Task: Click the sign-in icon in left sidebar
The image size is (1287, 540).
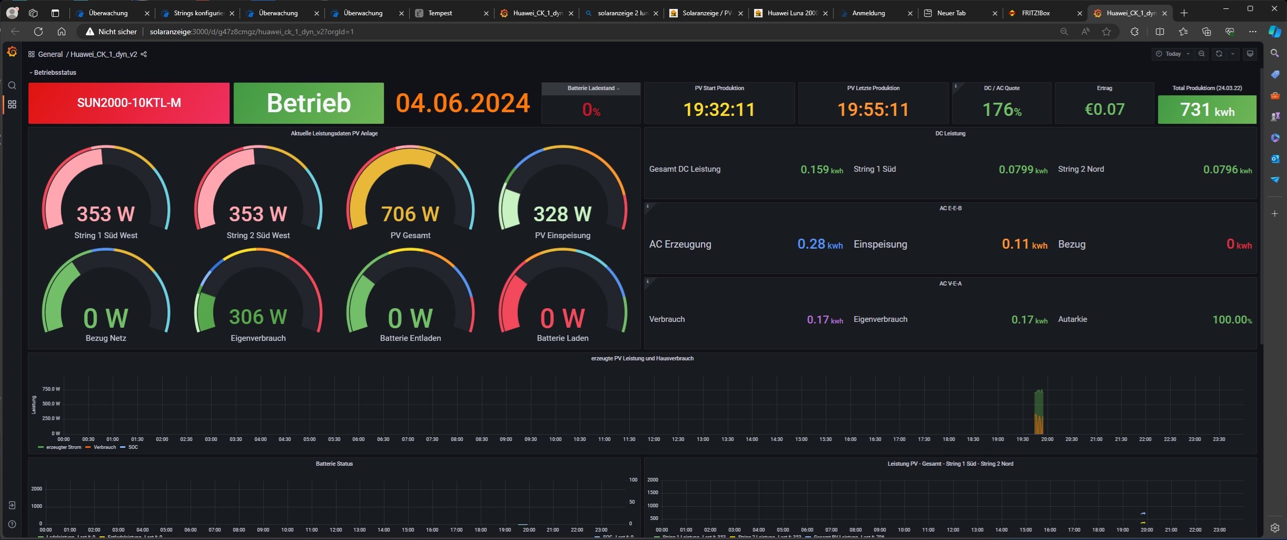Action: [12, 505]
